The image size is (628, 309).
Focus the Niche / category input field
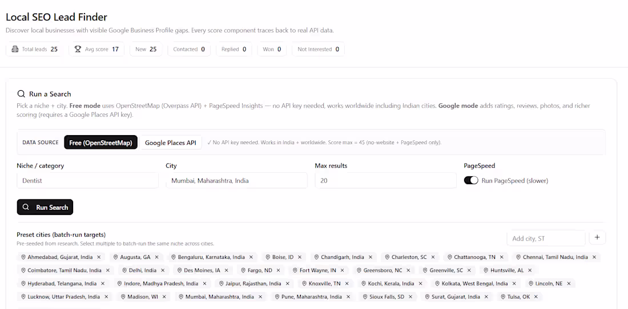pos(88,180)
